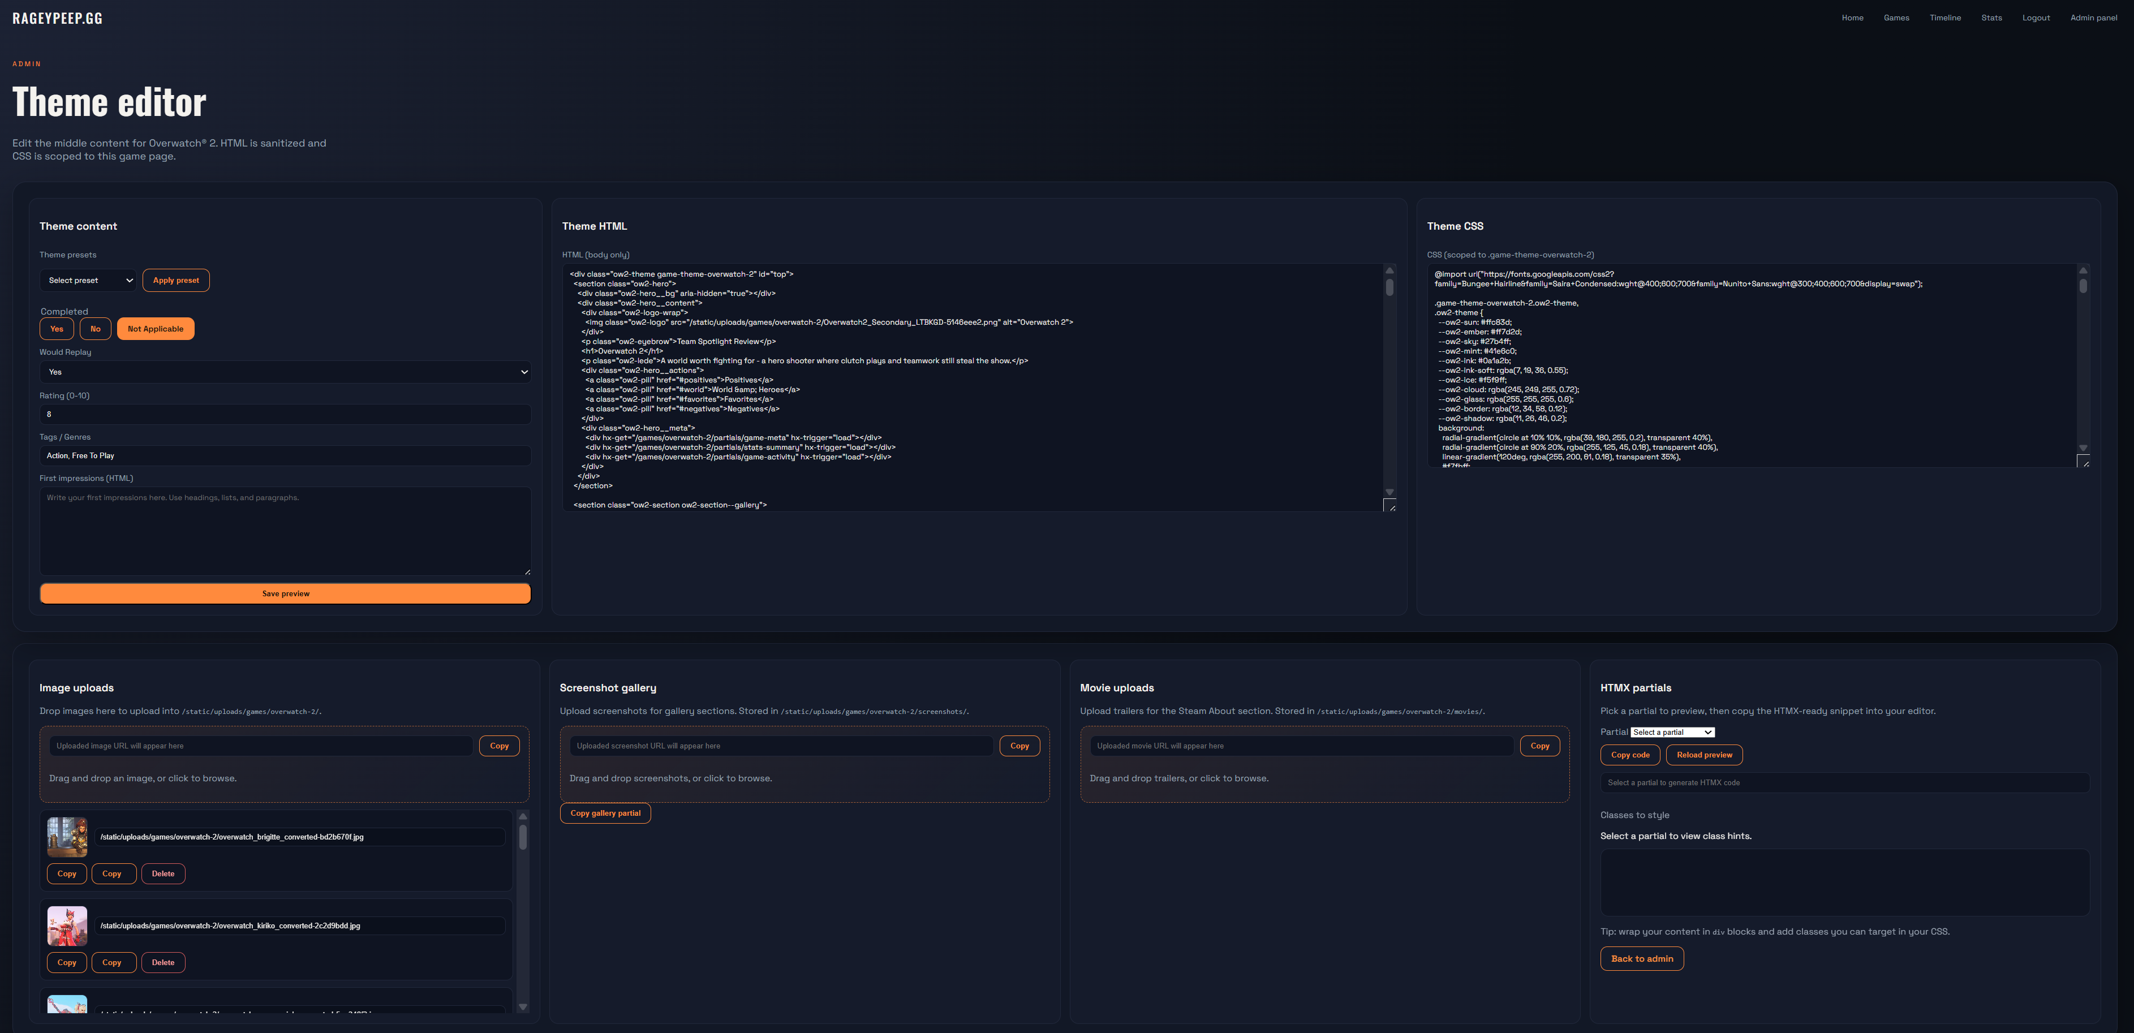The width and height of the screenshot is (2134, 1033).
Task: Delete the Brigitte uploaded image
Action: 163,873
